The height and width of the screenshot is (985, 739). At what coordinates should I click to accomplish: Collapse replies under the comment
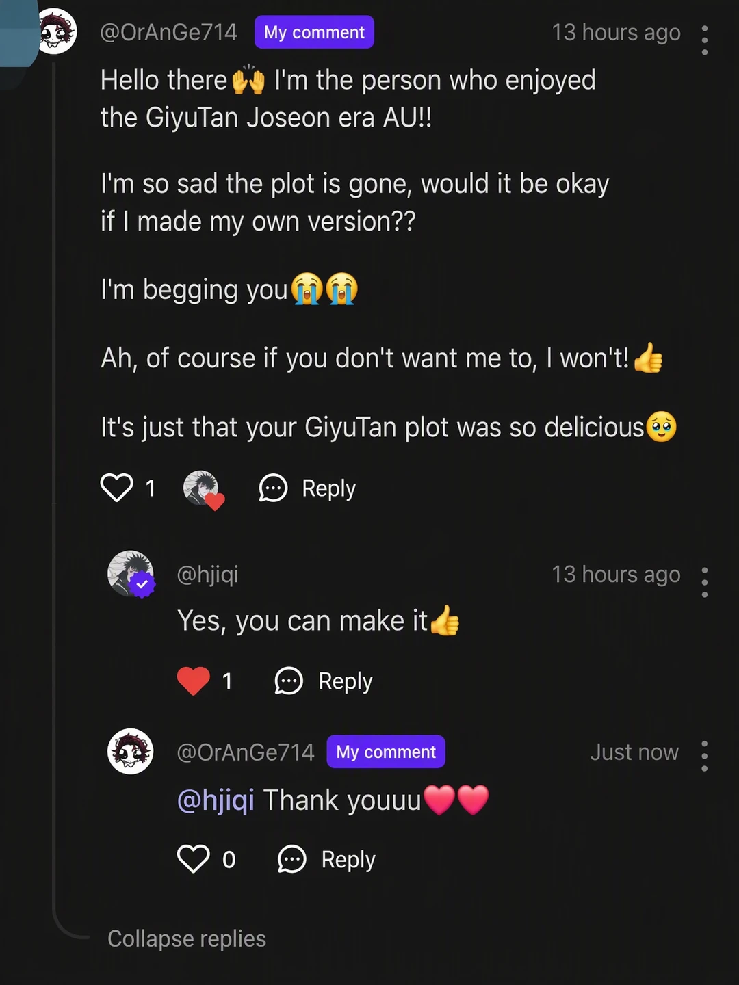click(187, 938)
